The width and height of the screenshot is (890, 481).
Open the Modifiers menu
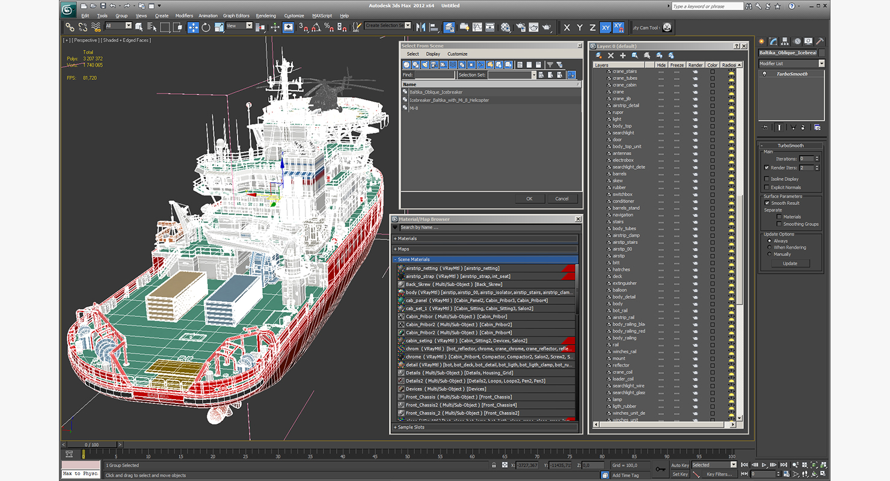point(184,16)
